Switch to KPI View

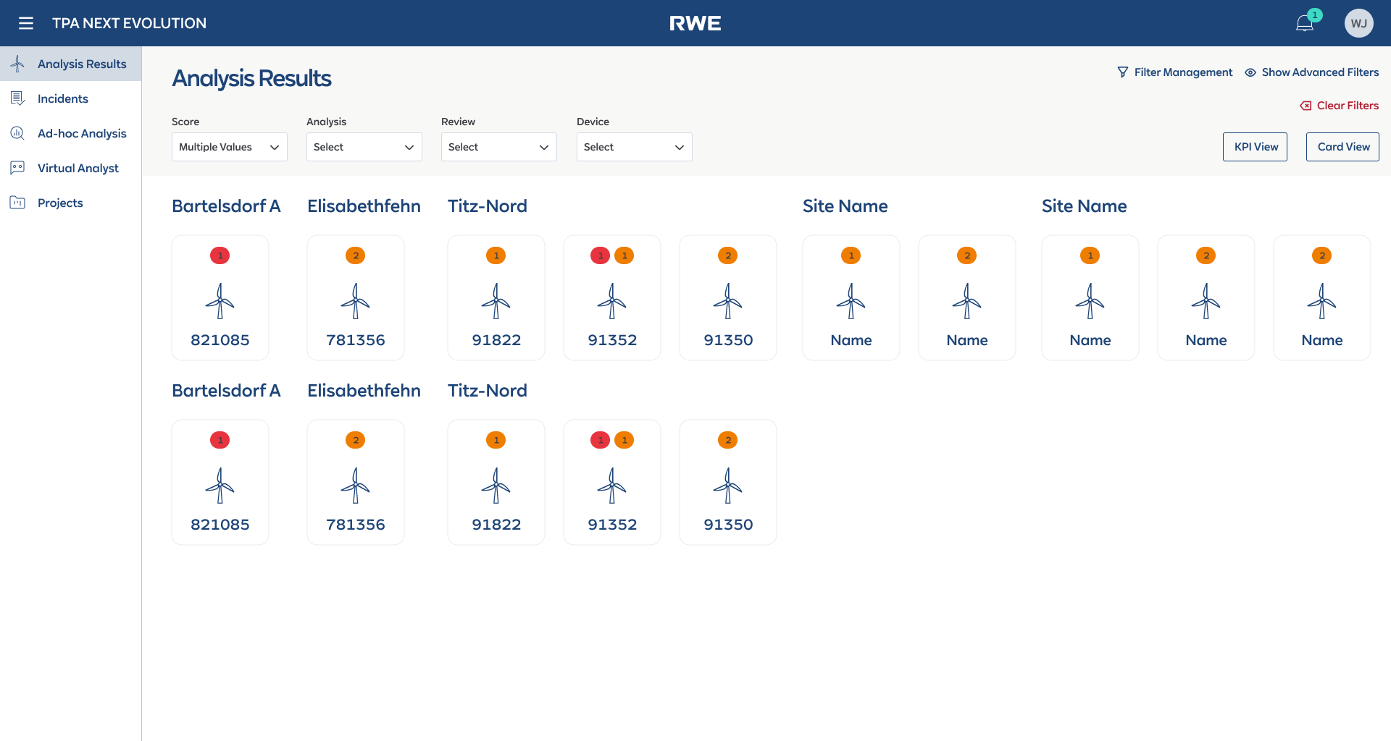click(1255, 147)
